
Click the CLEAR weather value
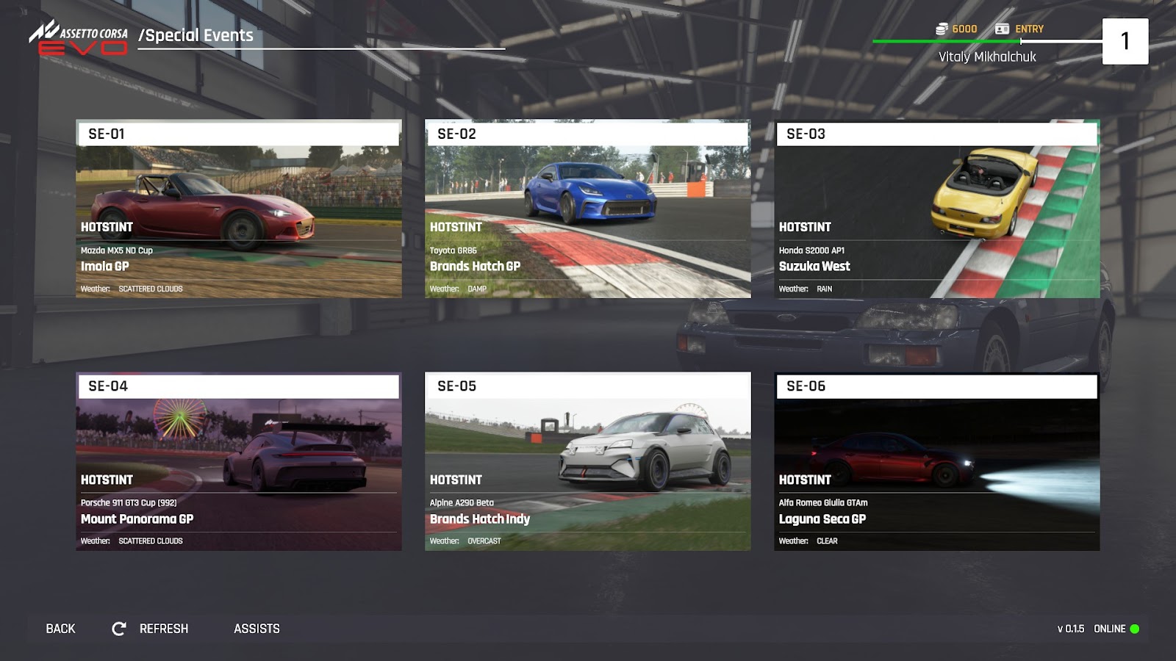coord(827,541)
